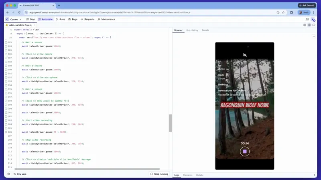
Task: Open the Elements tab
Action: click(187, 175)
